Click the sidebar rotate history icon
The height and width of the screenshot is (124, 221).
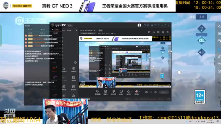(219, 71)
